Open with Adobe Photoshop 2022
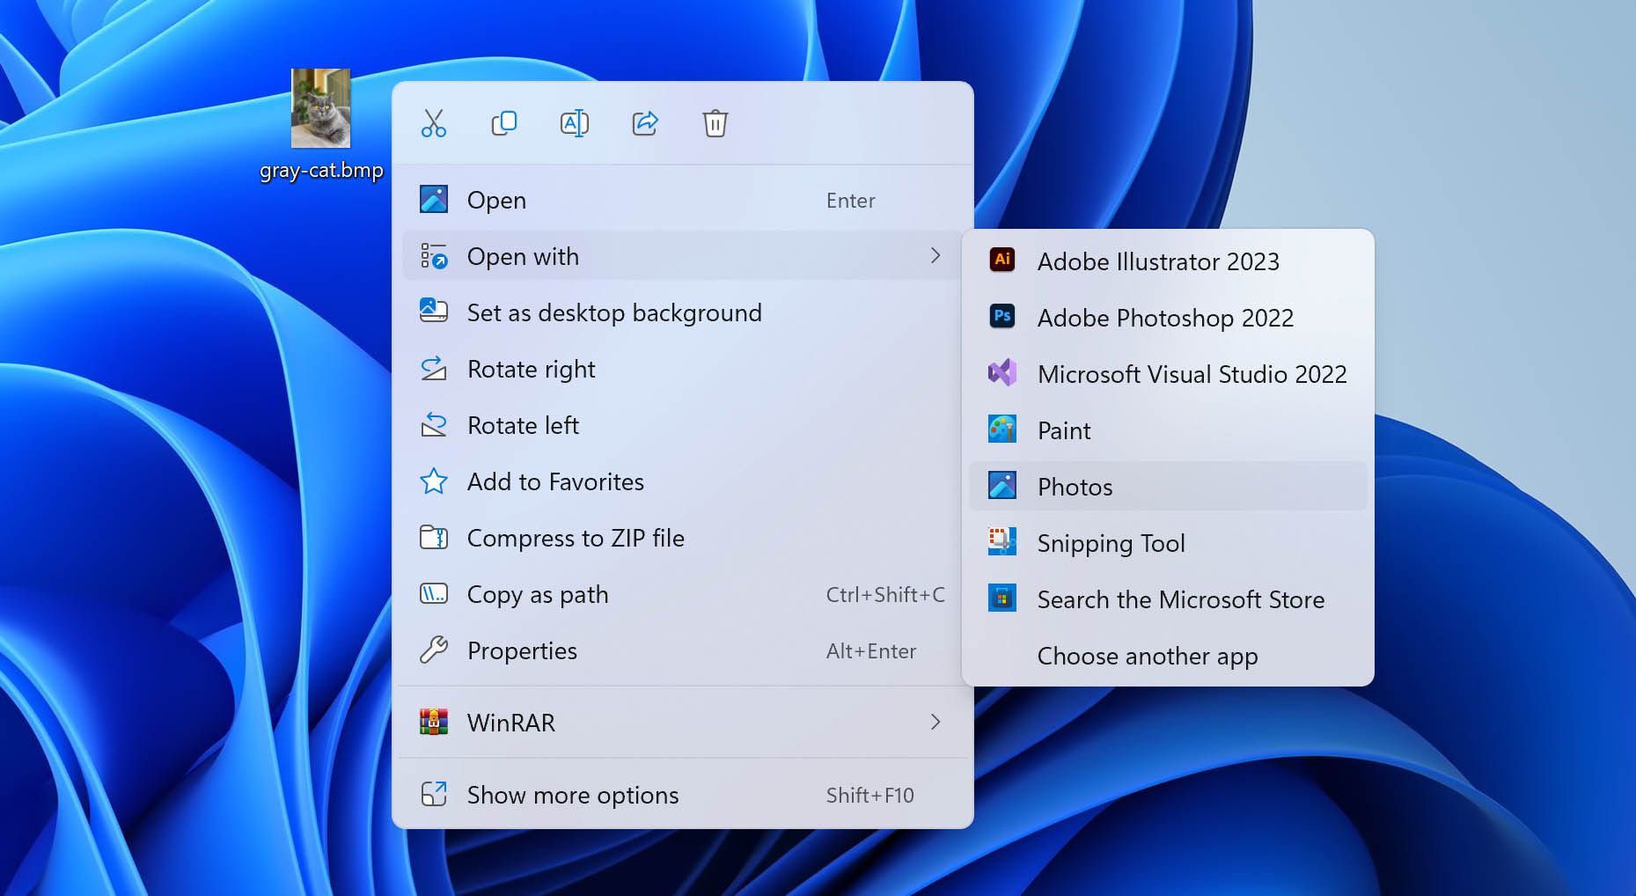Viewport: 1636px width, 896px height. (1168, 318)
